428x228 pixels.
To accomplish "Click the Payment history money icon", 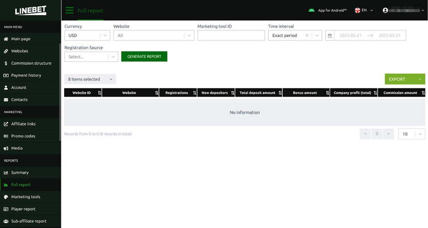I will pyautogui.click(x=6, y=75).
